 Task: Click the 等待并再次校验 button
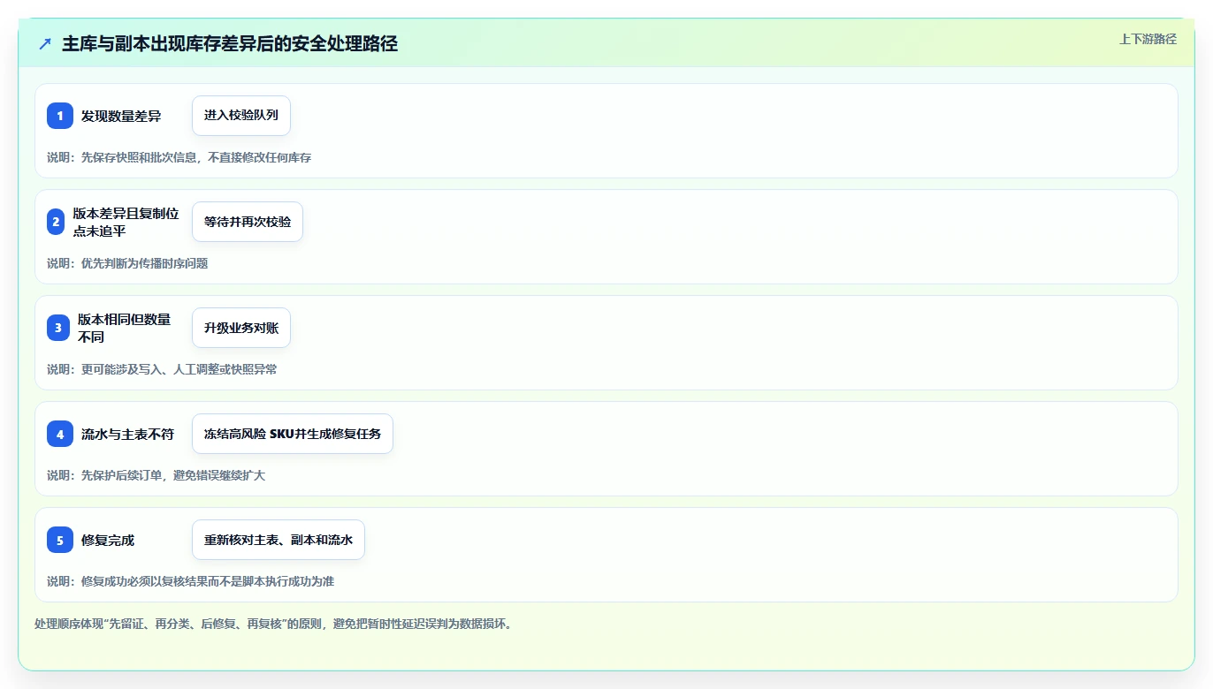[248, 222]
